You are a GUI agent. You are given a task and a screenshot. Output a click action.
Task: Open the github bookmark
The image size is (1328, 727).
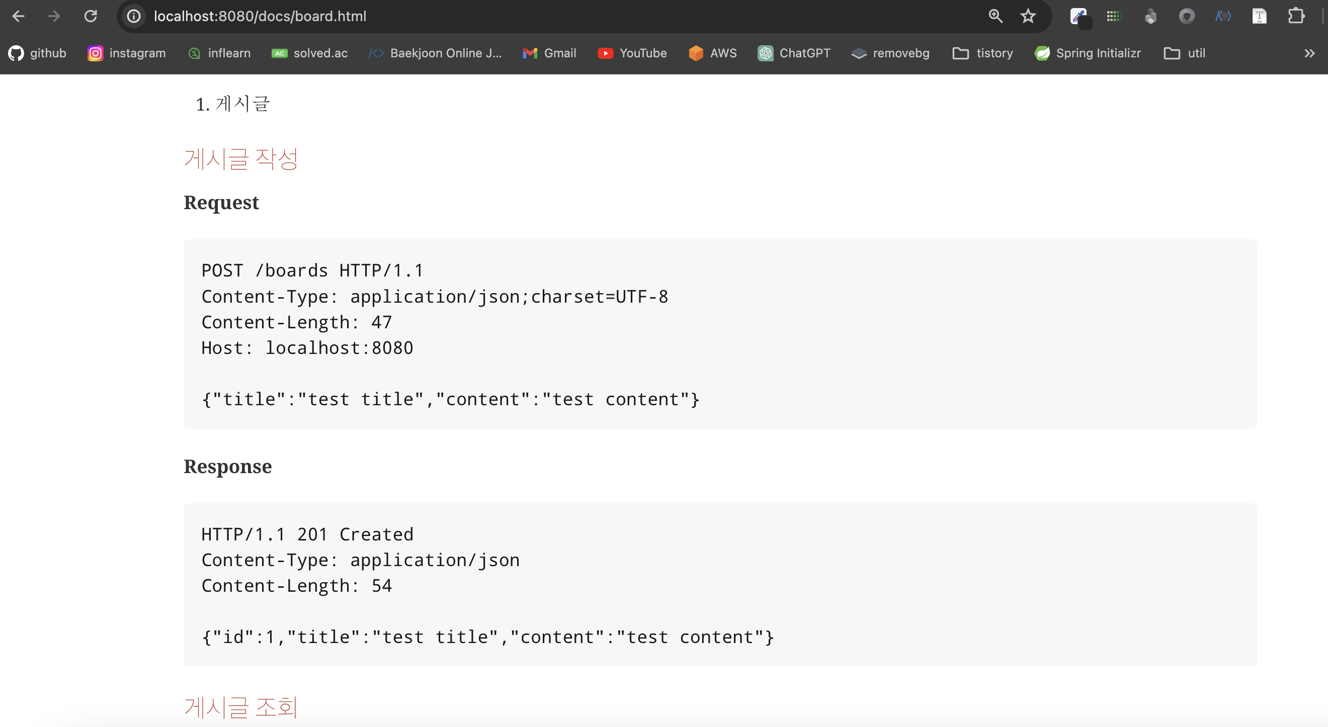click(37, 53)
